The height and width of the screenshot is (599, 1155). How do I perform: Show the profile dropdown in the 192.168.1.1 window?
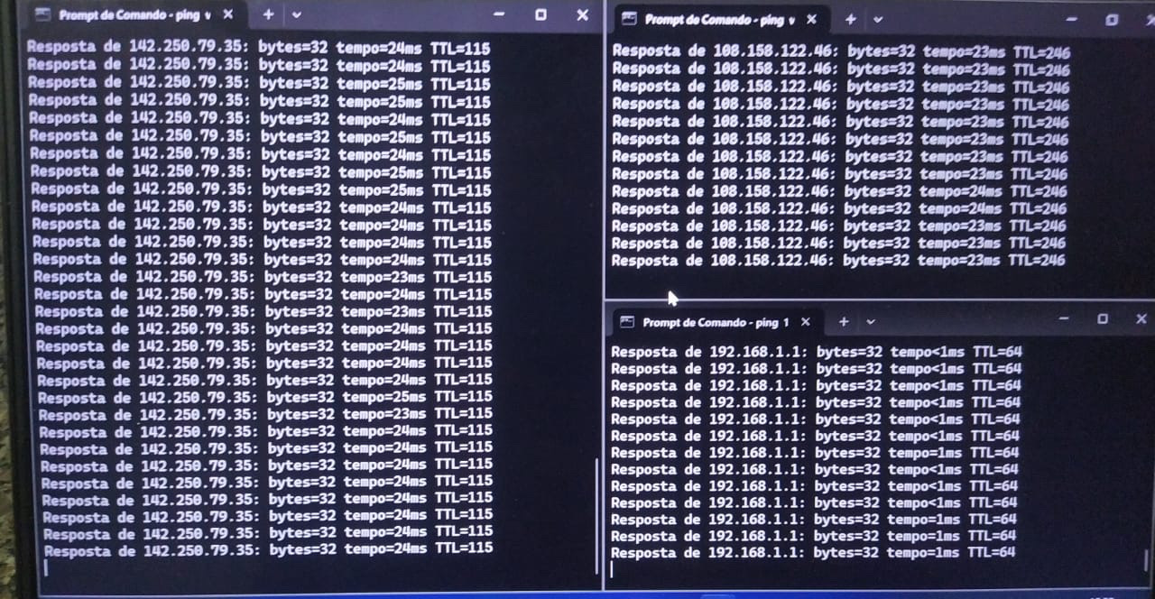(871, 322)
